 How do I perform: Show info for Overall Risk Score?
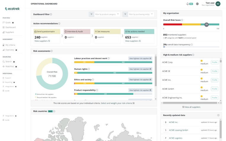pos(182,20)
